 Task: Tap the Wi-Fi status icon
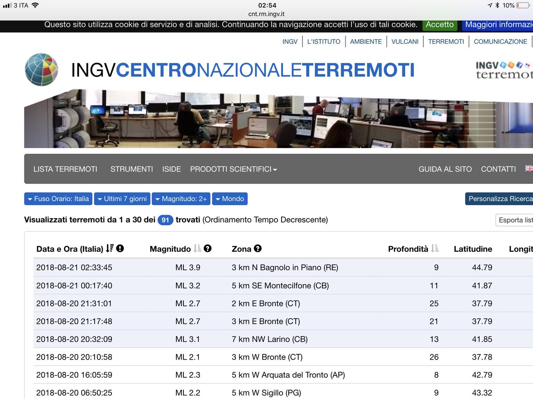(36, 5)
